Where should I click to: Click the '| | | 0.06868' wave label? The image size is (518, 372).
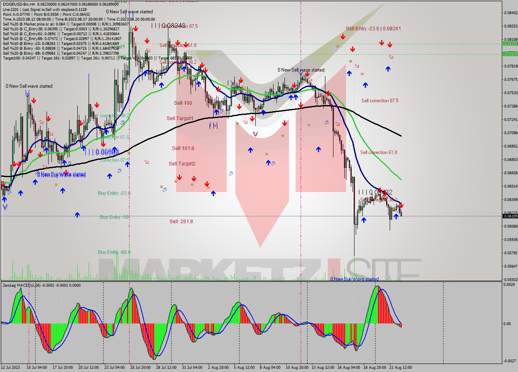tap(102, 151)
